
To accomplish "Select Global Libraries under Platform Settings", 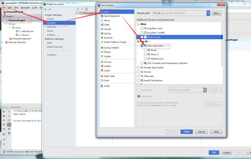I will click(x=55, y=47).
